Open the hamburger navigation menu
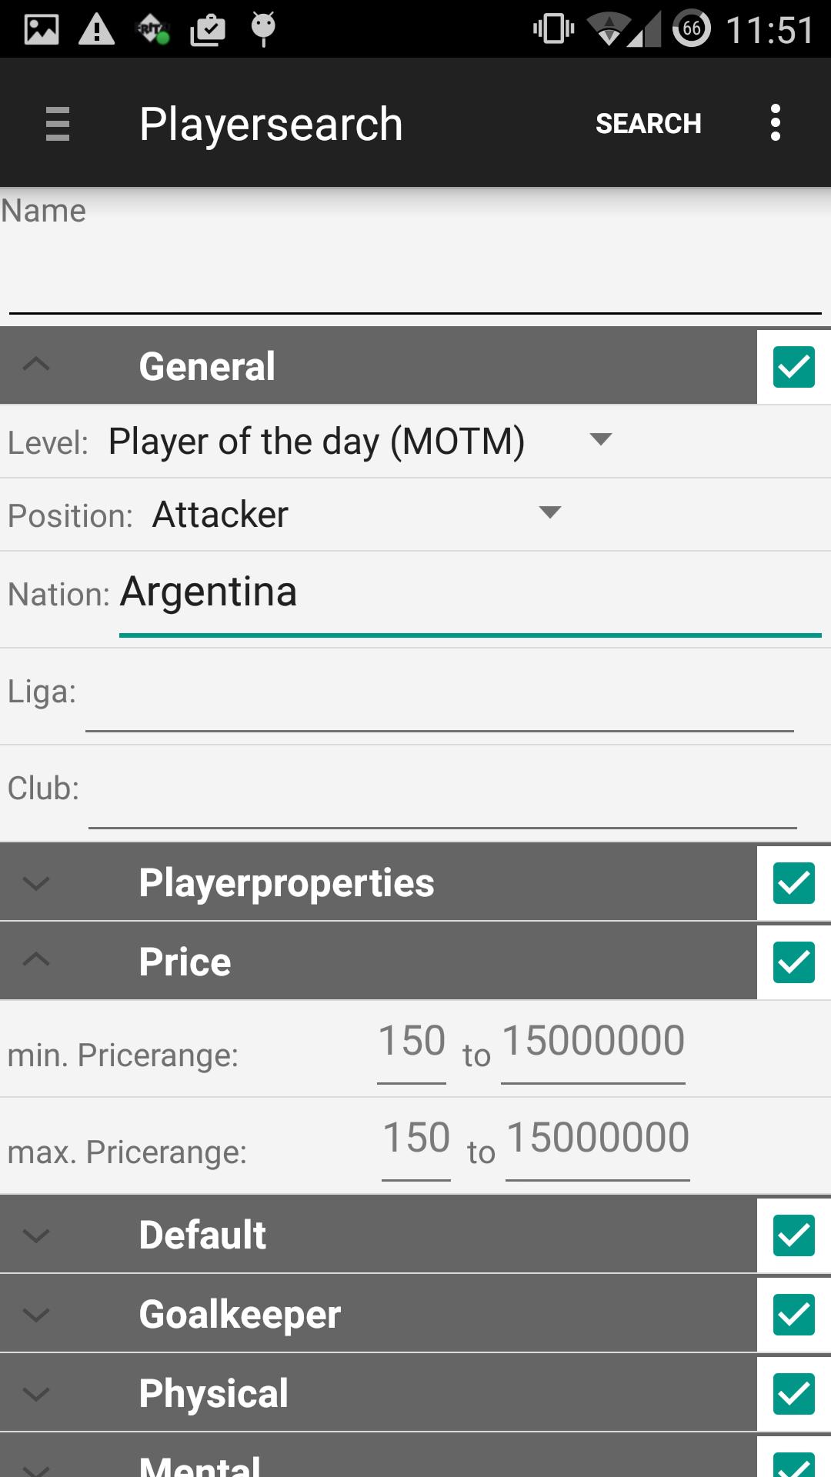831x1477 pixels. coord(58,124)
